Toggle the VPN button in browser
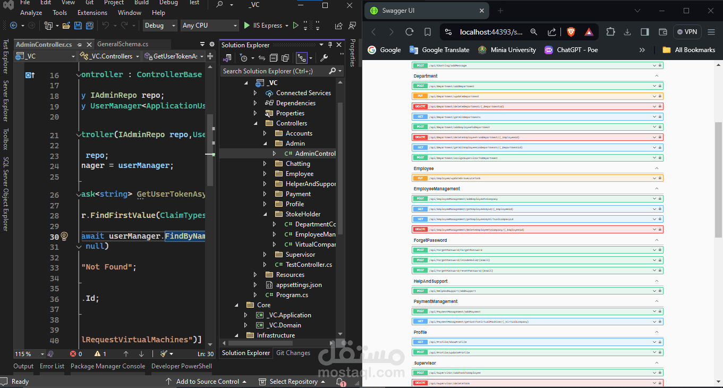The width and height of the screenshot is (723, 388). (687, 32)
